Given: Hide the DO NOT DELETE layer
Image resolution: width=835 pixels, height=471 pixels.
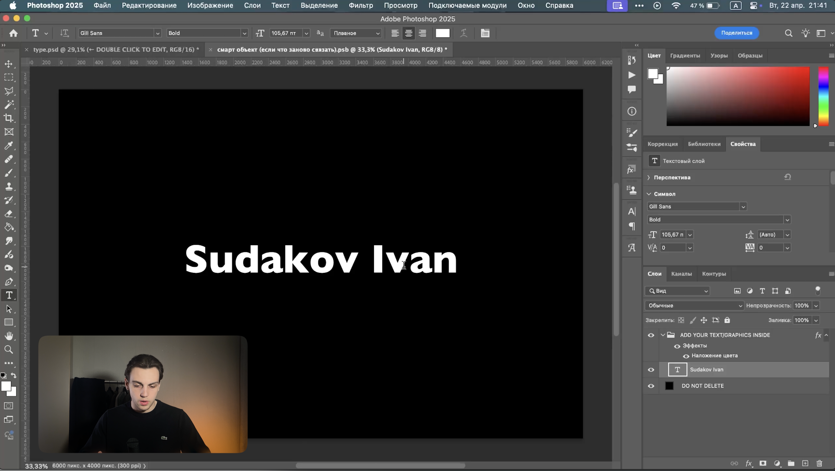Looking at the screenshot, I should click(651, 386).
